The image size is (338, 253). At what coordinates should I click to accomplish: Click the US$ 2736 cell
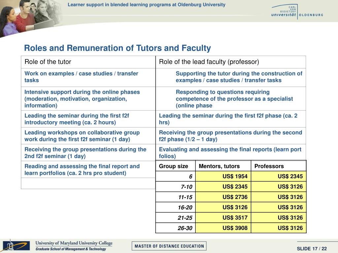pyautogui.click(x=223, y=197)
